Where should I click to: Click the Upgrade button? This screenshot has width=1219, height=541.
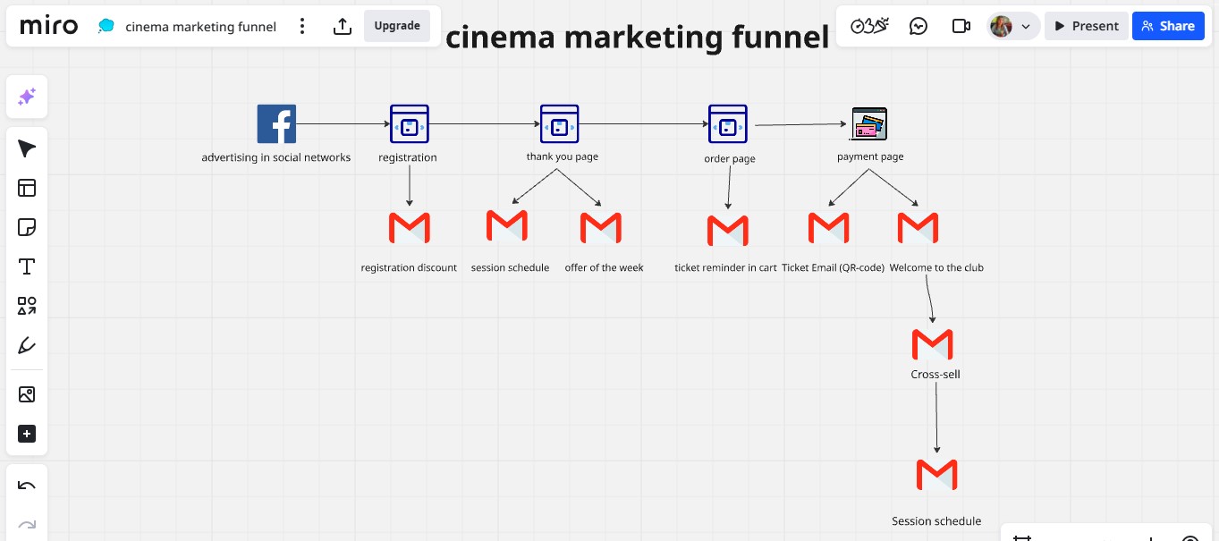[x=397, y=26]
